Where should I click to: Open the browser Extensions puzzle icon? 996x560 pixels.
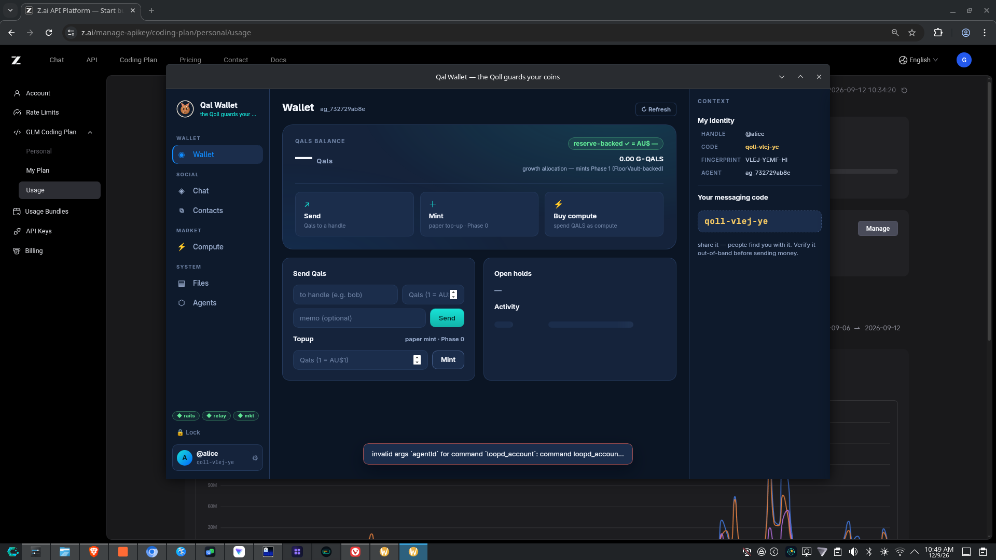938,33
